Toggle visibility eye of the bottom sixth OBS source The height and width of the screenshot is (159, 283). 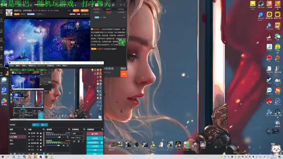click(x=38, y=149)
